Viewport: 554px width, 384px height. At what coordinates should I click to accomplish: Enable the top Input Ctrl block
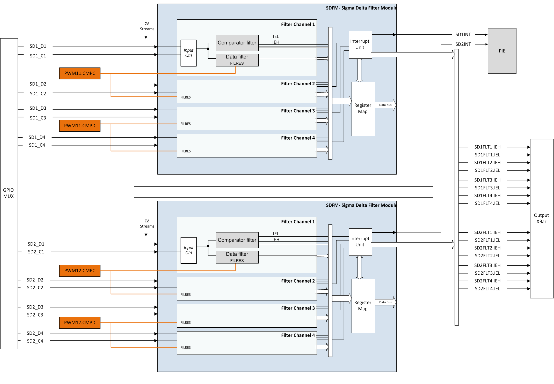point(188,52)
